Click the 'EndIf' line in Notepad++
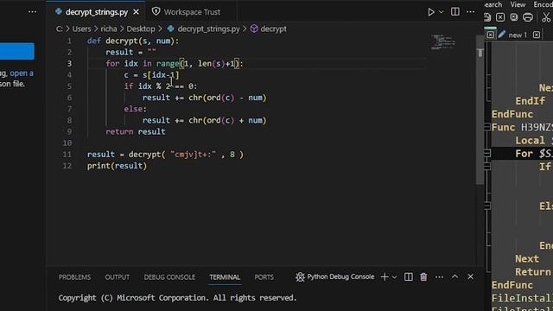The width and height of the screenshot is (553, 311). (530, 101)
